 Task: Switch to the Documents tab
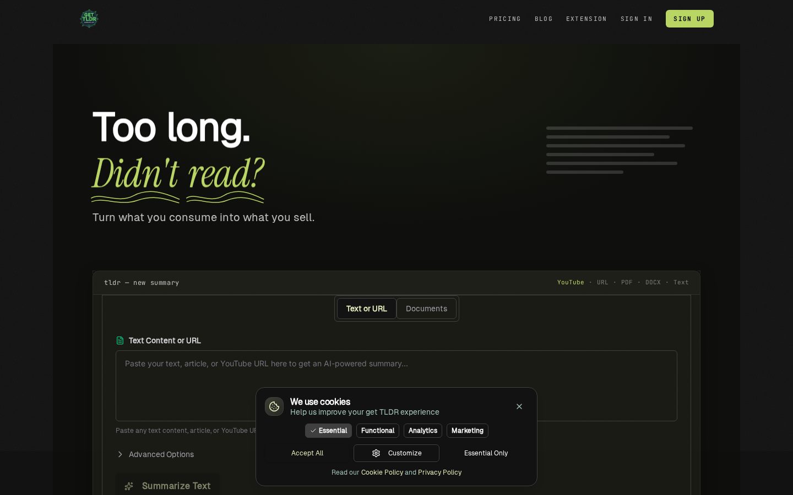coord(427,309)
